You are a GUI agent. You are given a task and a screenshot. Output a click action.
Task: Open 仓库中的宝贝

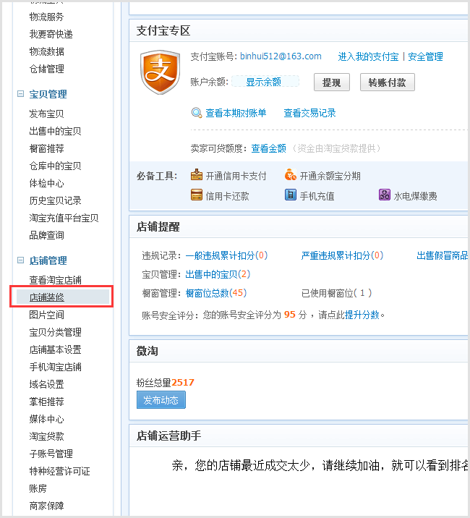pos(55,166)
